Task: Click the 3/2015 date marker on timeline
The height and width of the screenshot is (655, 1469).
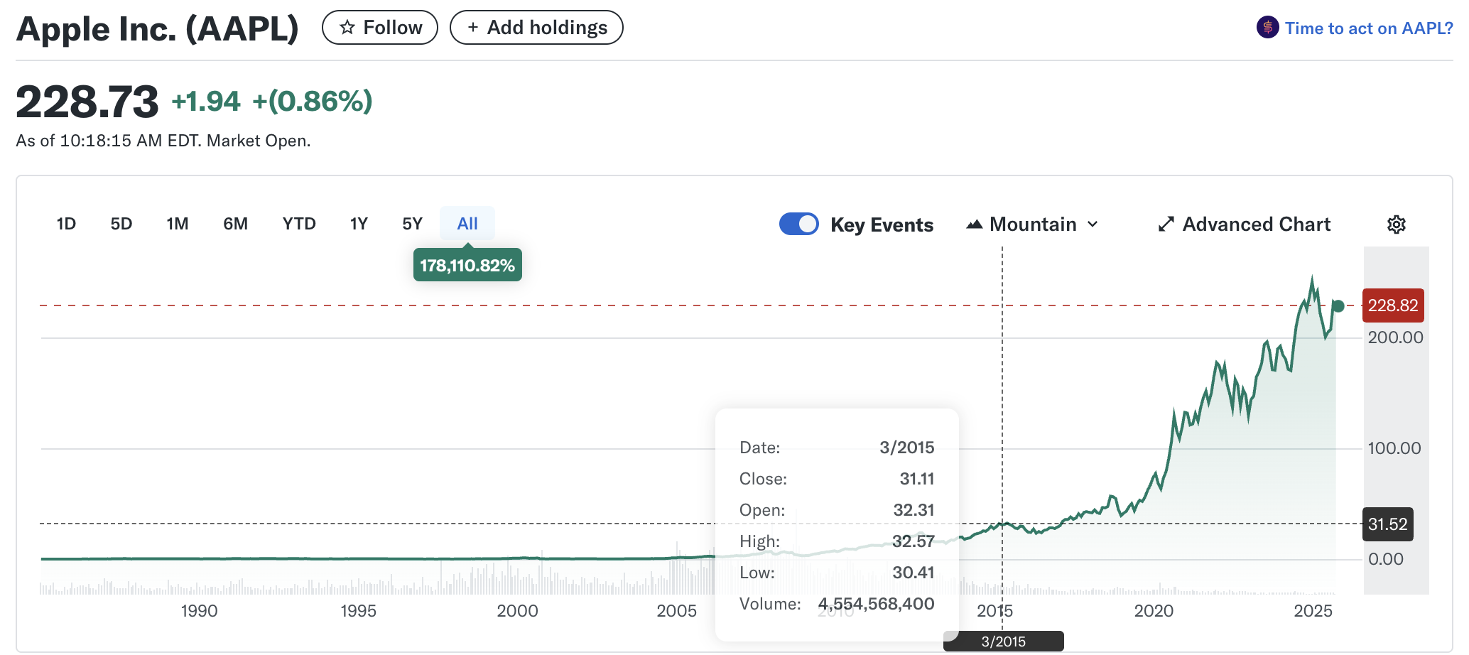Action: pyautogui.click(x=1003, y=642)
